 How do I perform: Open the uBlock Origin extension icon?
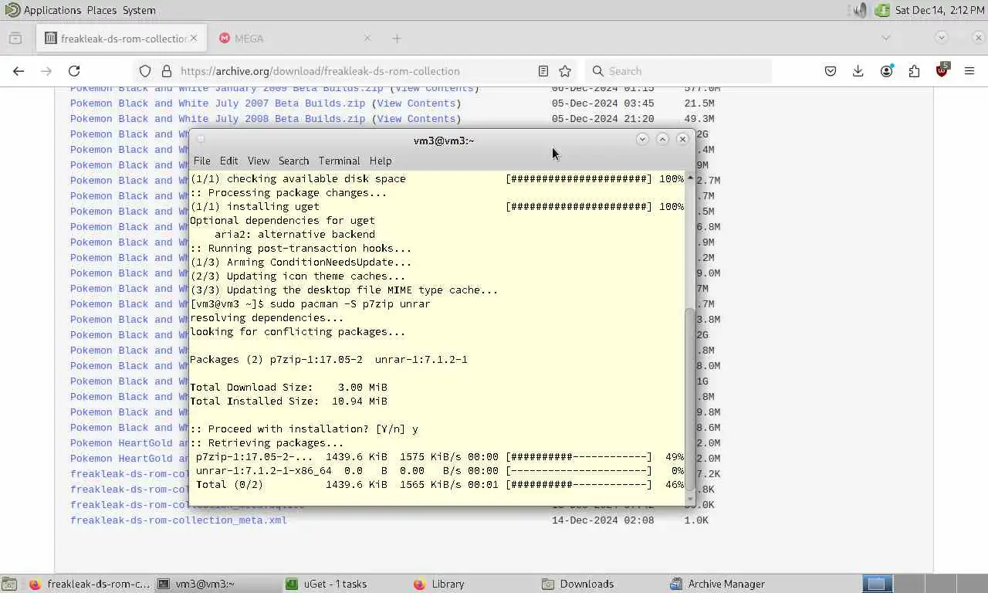coord(942,71)
